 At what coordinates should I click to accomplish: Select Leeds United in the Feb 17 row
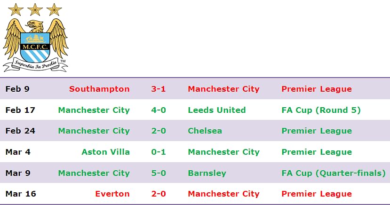click(x=216, y=110)
